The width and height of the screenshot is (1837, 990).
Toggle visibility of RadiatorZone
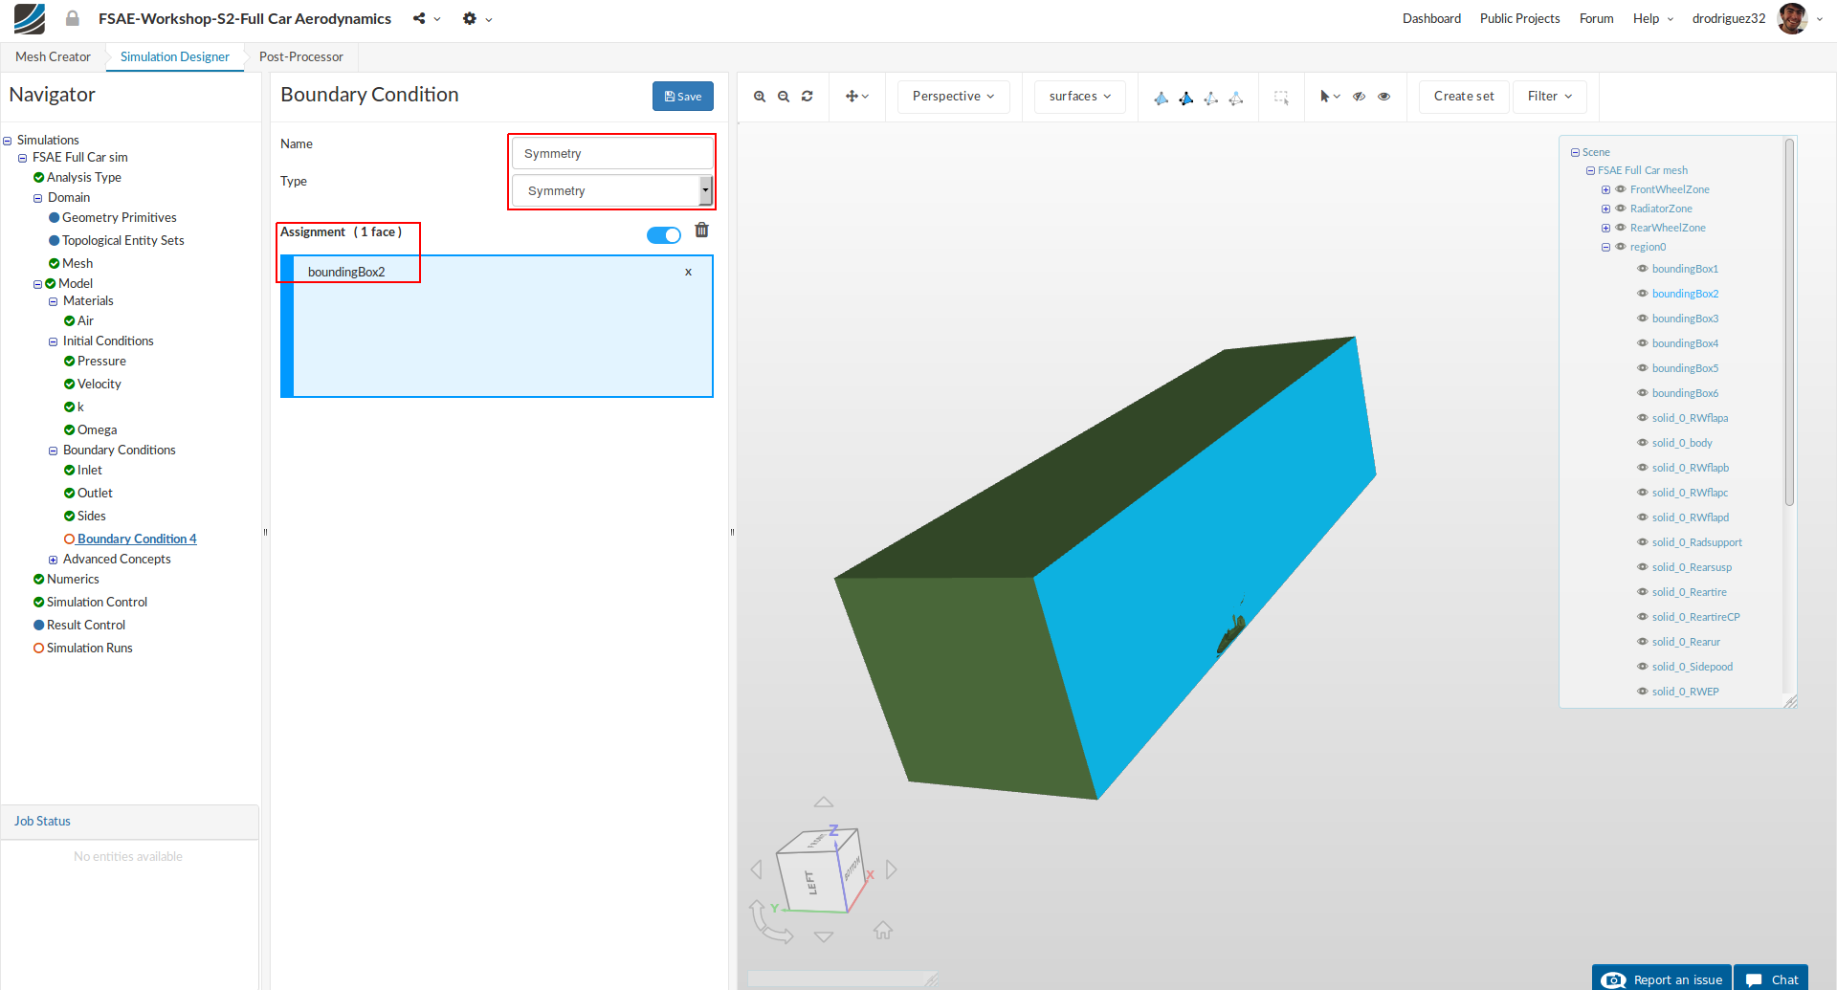[x=1621, y=209]
